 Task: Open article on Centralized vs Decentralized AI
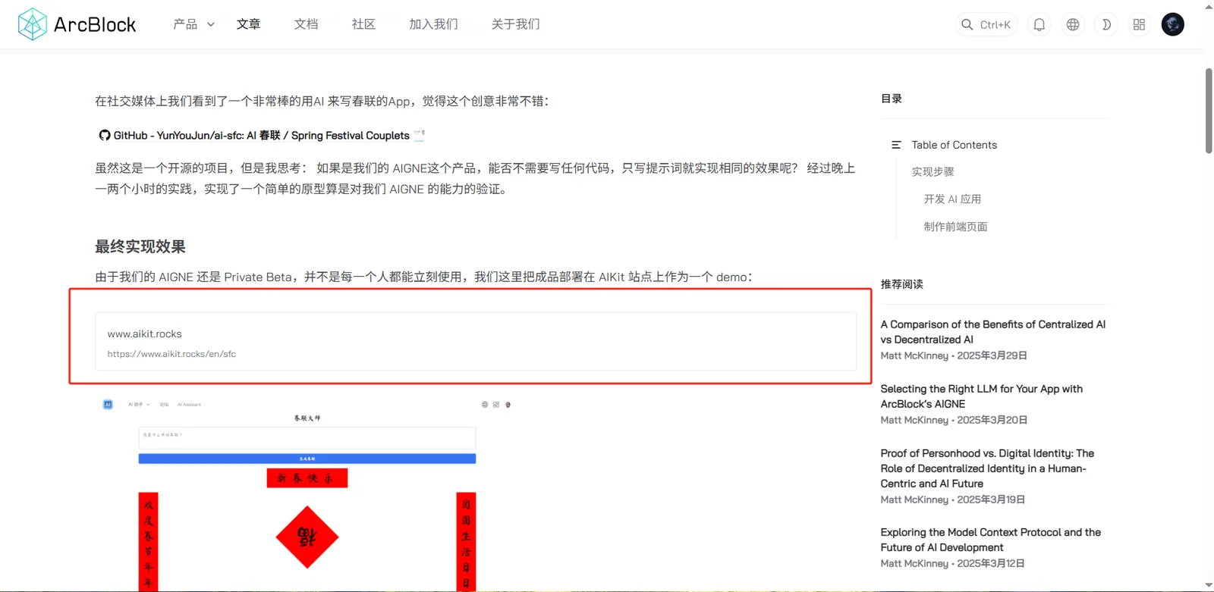pyautogui.click(x=993, y=332)
